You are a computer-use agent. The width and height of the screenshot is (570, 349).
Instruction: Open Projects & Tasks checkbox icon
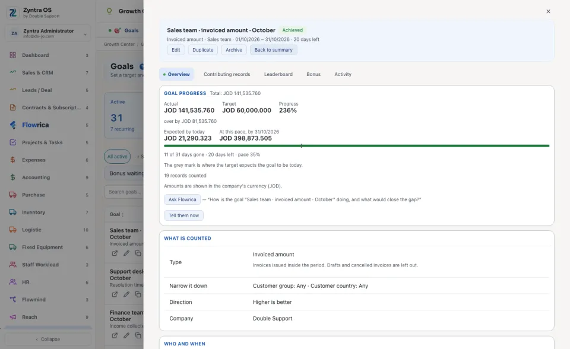pyautogui.click(x=12, y=142)
